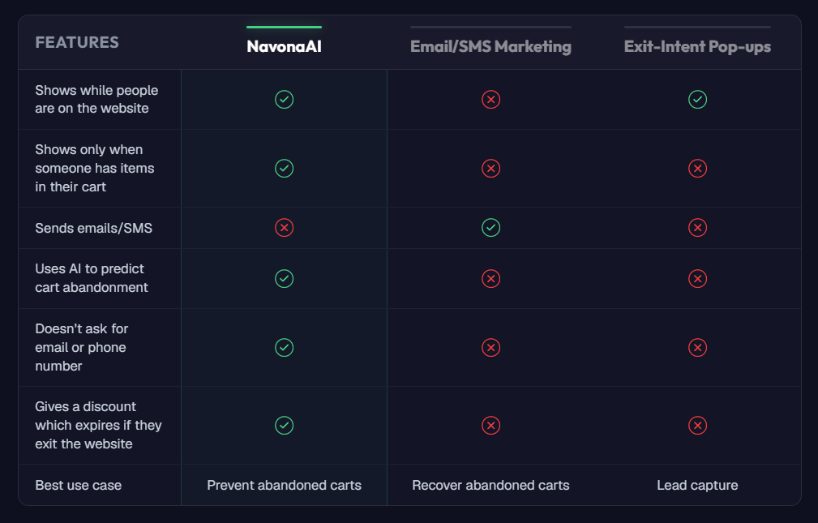The width and height of the screenshot is (818, 523).
Task: Click Exit-Intent cross for doesn't ask email row
Action: (x=697, y=347)
